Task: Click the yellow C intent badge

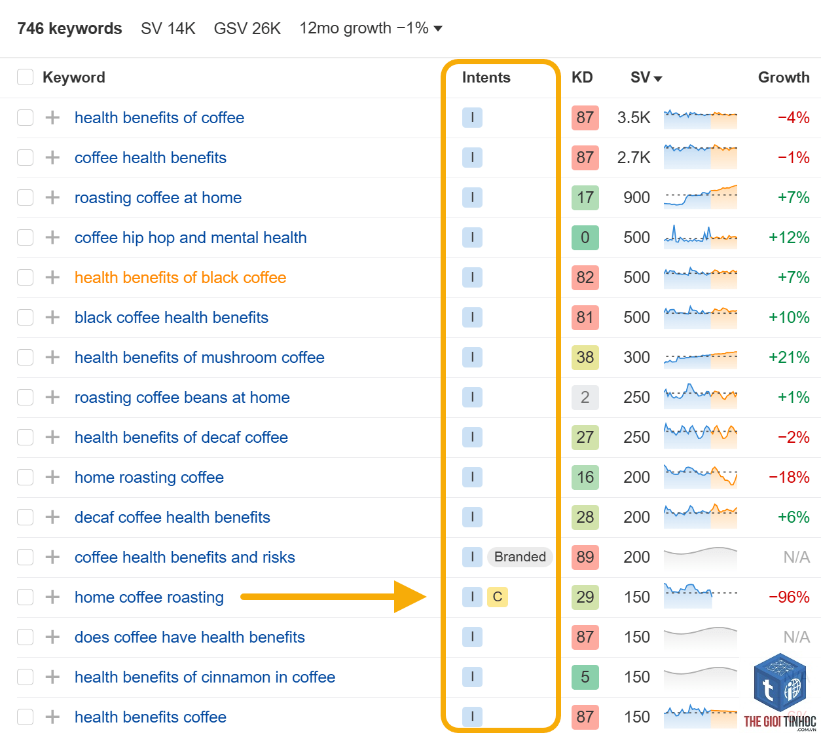Action: pyautogui.click(x=498, y=597)
